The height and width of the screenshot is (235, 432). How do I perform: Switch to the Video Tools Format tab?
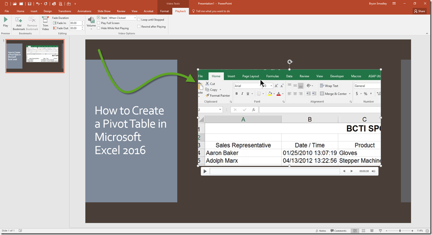[x=164, y=11]
